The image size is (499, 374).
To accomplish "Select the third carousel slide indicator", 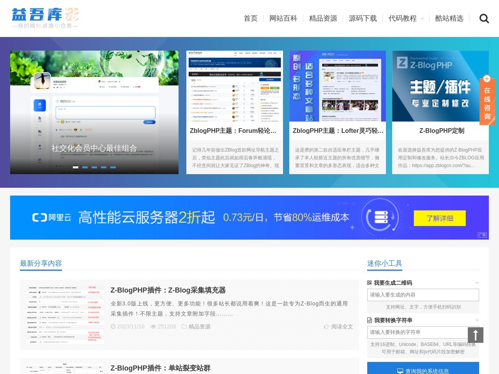I will [94, 167].
